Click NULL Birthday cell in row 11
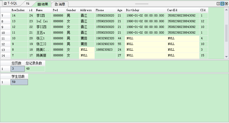Screen dimensions: 229x123 click(x=145, y=38)
